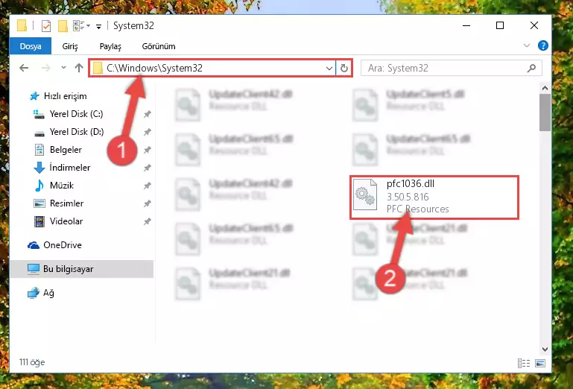Switch to details view icon in status bar
This screenshot has height=389, width=573.
(x=524, y=363)
